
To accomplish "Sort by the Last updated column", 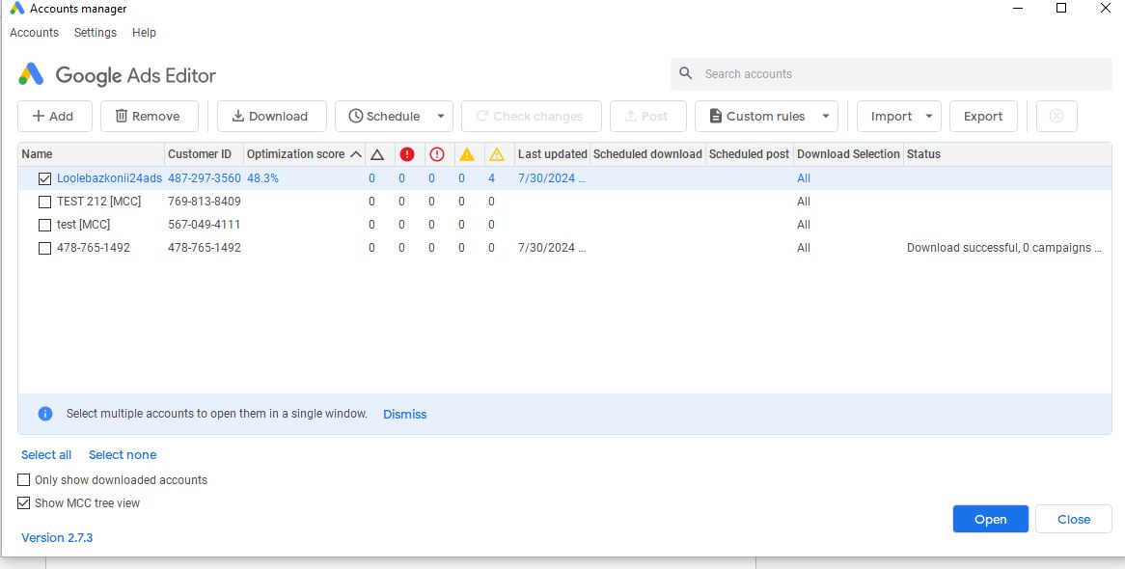I will [553, 154].
